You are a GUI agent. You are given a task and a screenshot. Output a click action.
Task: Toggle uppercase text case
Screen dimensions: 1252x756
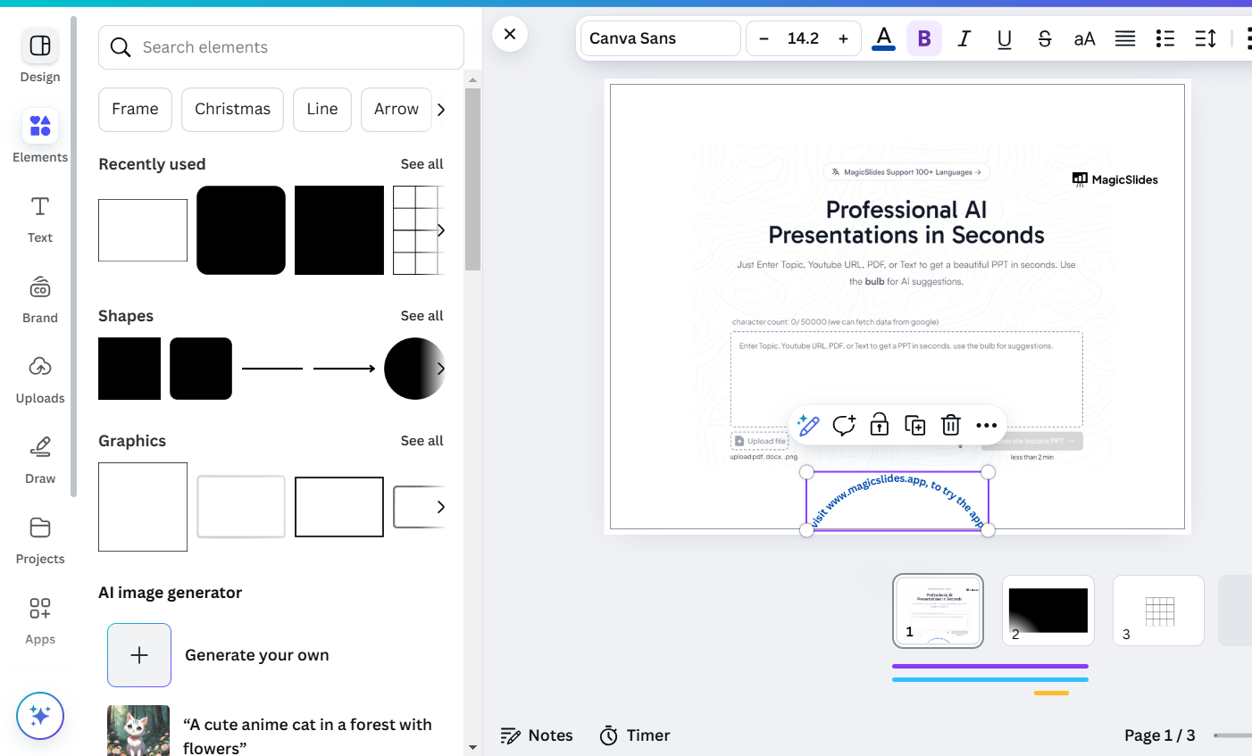point(1085,38)
